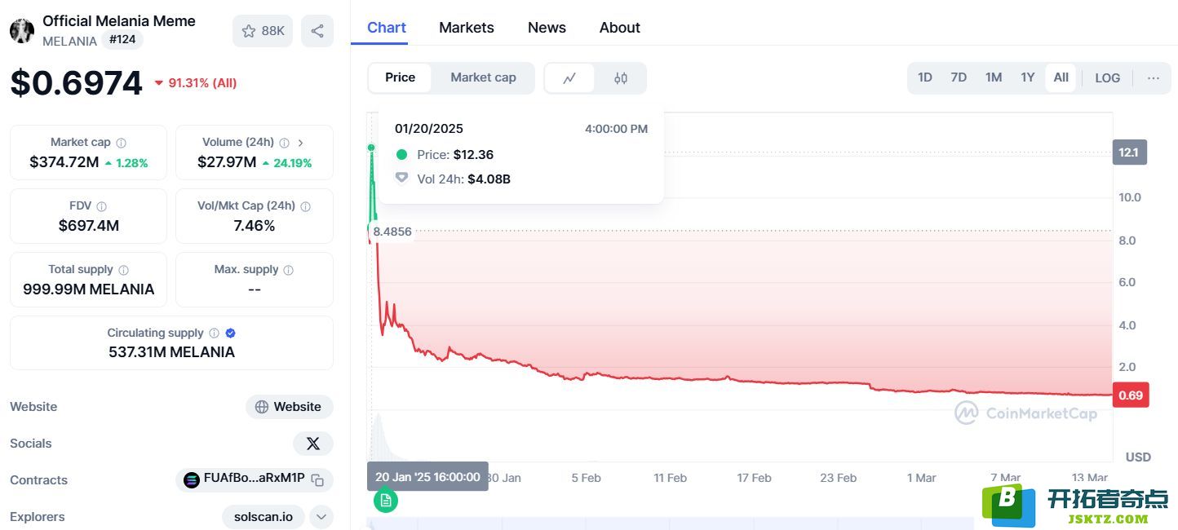Toggle LOG scale on chart
The image size is (1178, 530).
1107,78
